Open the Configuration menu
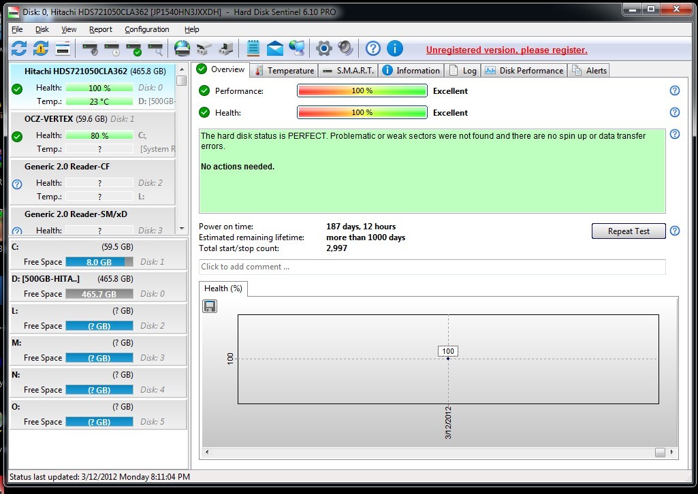Image resolution: width=698 pixels, height=494 pixels. pyautogui.click(x=147, y=29)
